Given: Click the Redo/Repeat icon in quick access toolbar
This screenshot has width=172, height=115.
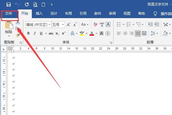Looking at the screenshot, I should [x=27, y=5].
